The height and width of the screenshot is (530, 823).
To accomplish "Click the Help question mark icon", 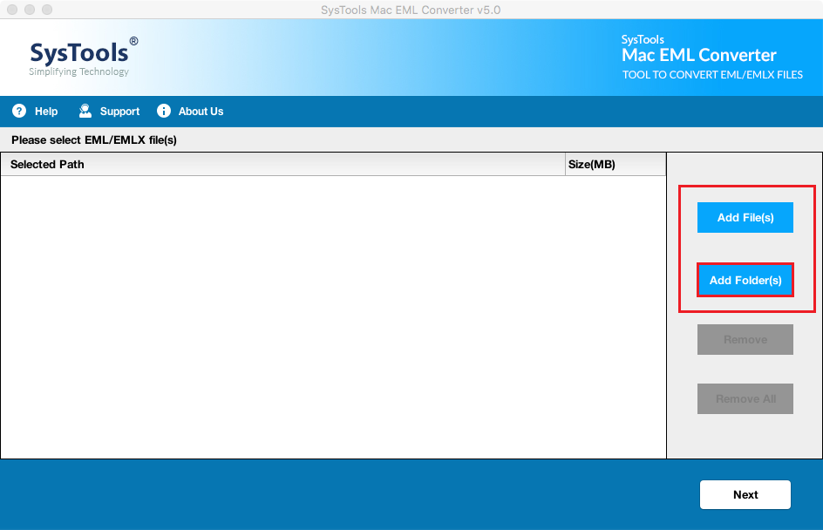I will coord(19,111).
